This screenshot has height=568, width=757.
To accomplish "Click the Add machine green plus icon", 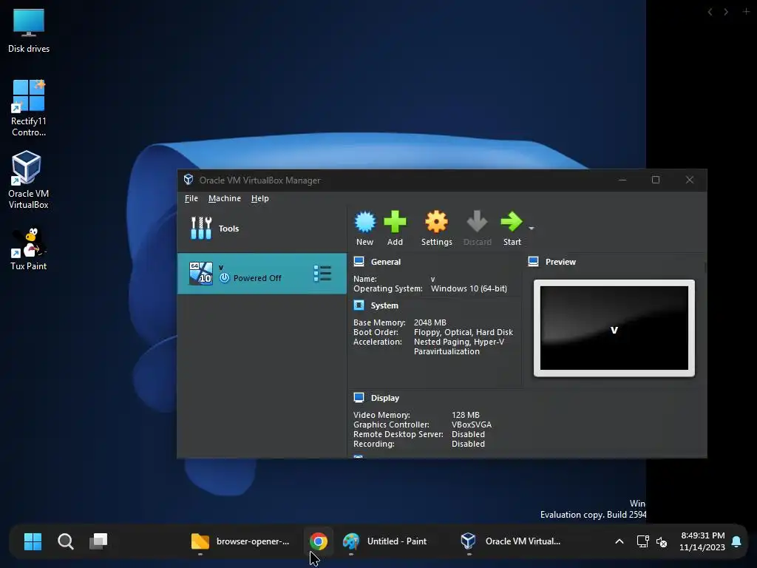I will click(395, 222).
